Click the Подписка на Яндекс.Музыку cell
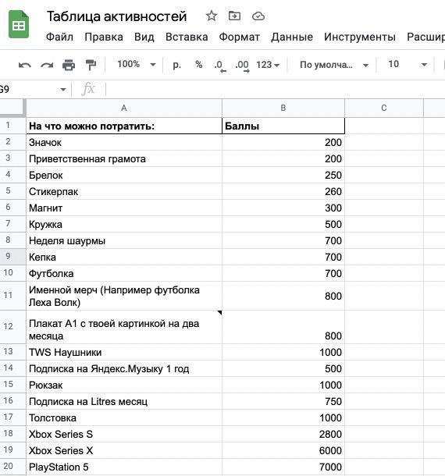 pyautogui.click(x=124, y=368)
